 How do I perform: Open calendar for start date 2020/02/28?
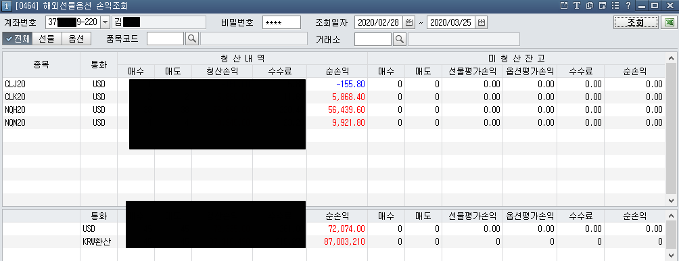(408, 22)
